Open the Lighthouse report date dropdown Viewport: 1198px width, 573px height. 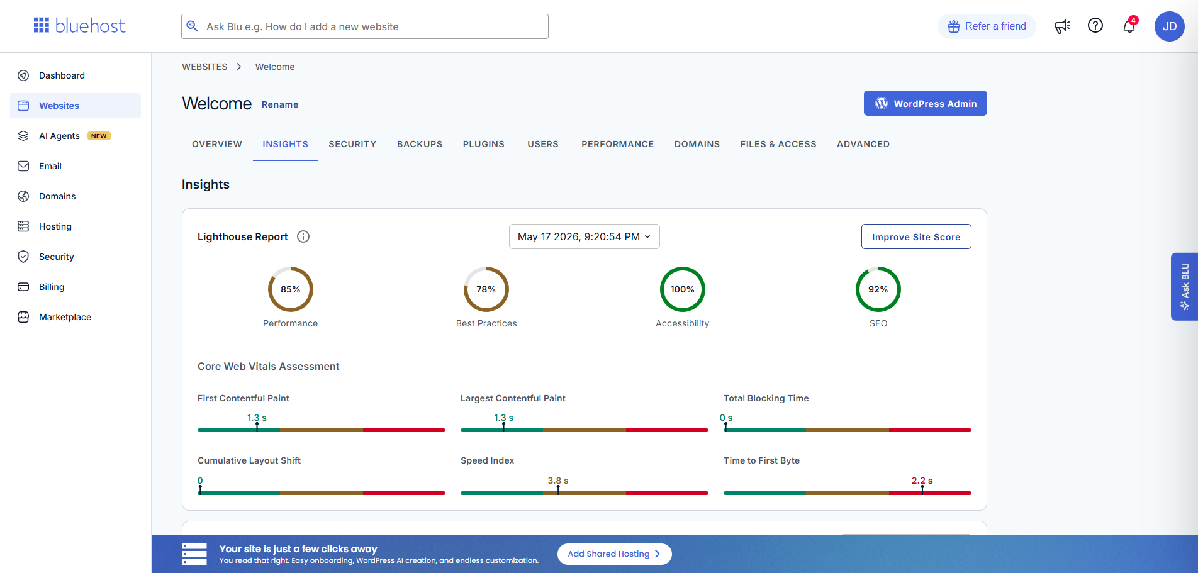584,236
